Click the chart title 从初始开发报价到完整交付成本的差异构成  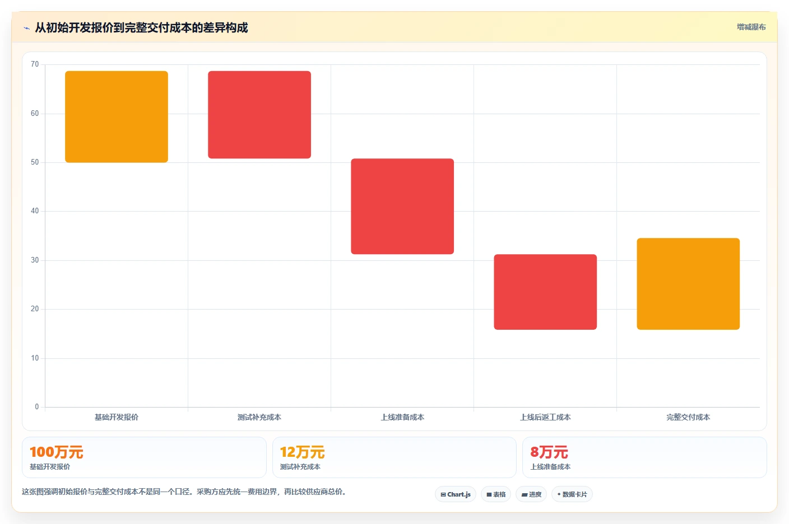pyautogui.click(x=141, y=28)
